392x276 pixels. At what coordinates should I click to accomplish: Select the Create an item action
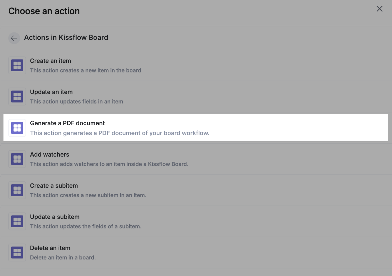pos(50,61)
